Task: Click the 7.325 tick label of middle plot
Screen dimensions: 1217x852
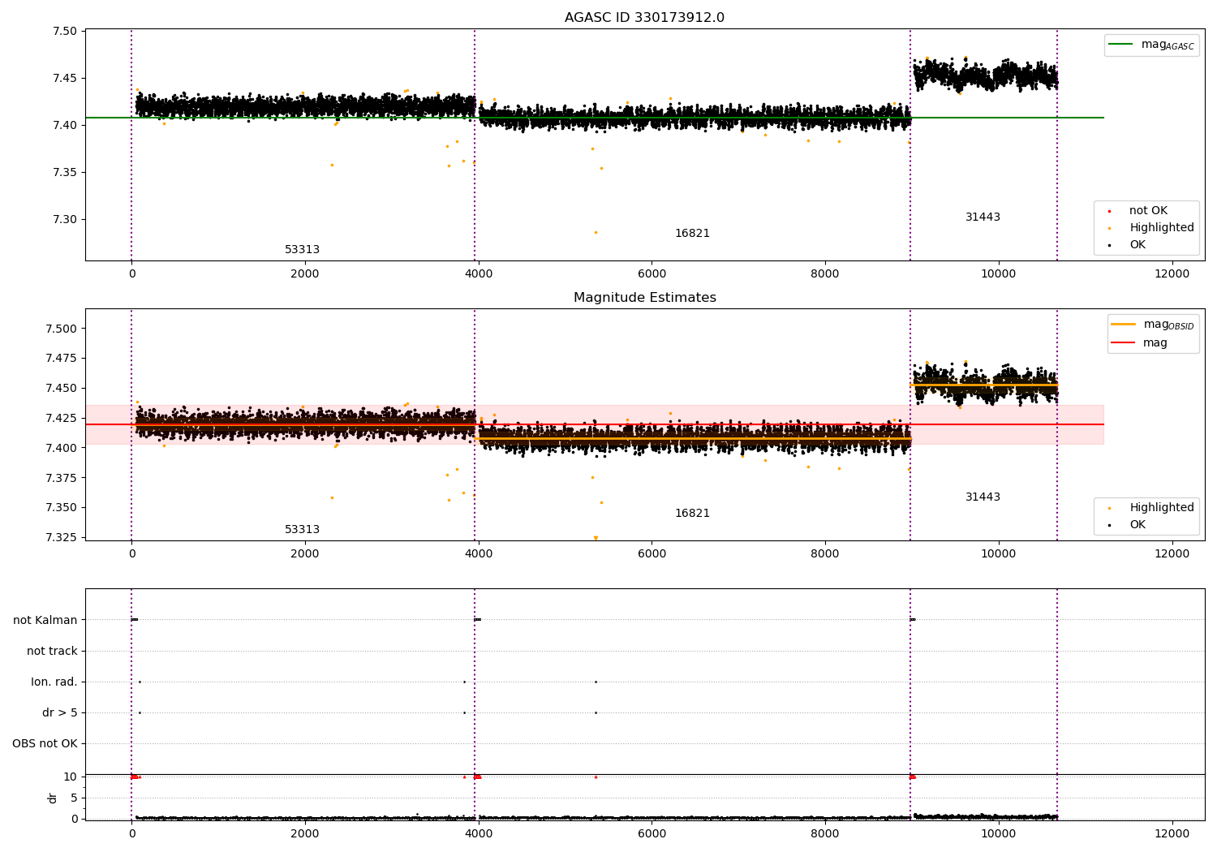Action: 61,538
